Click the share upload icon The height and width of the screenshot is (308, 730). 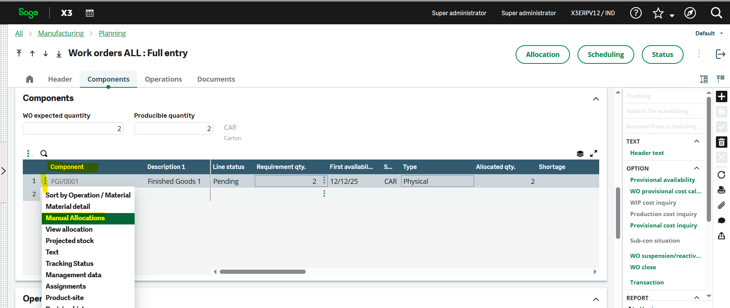point(722,236)
